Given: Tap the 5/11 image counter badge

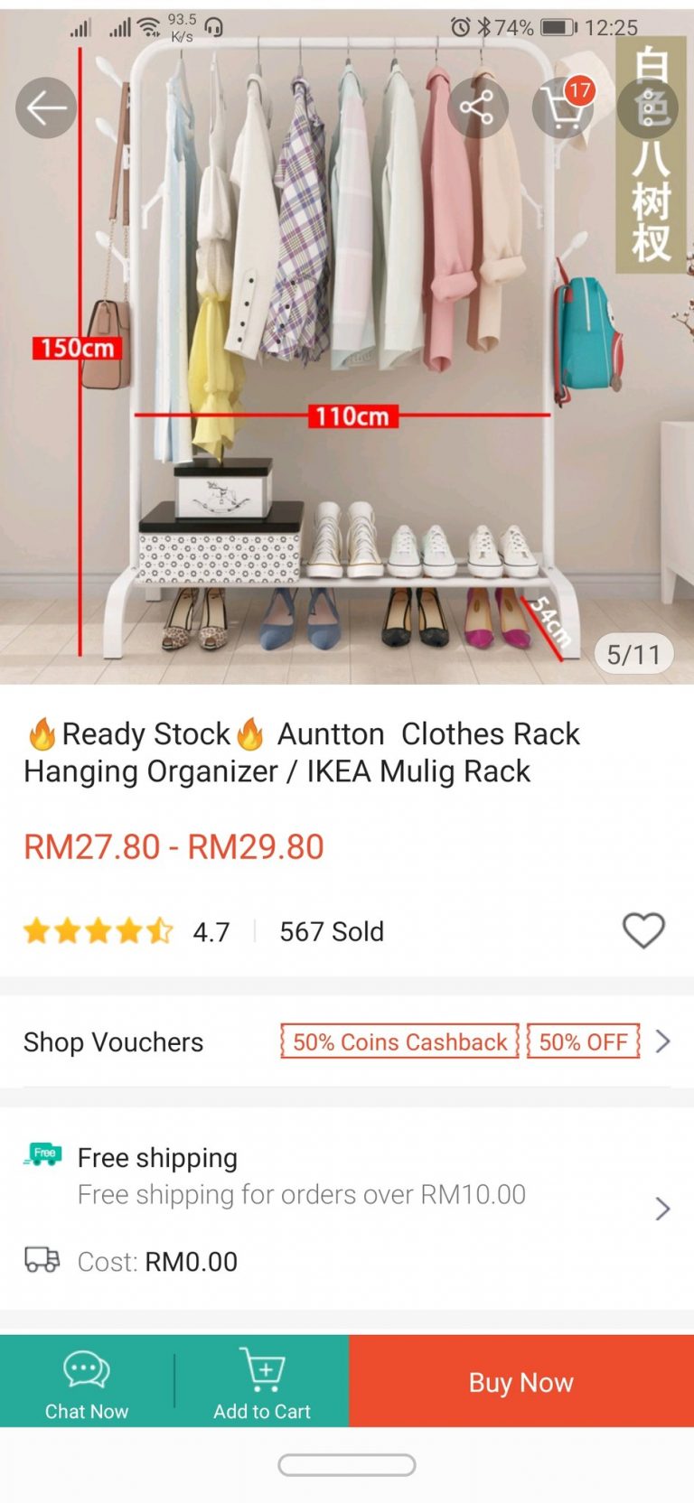Looking at the screenshot, I should (633, 654).
